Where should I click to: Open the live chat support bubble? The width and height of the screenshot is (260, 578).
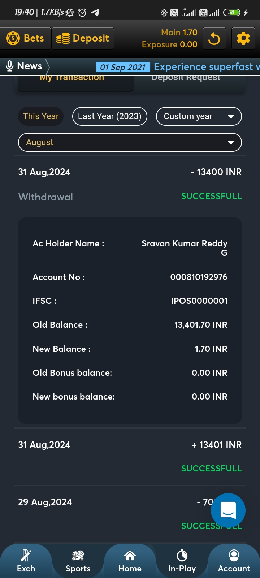pos(228,510)
